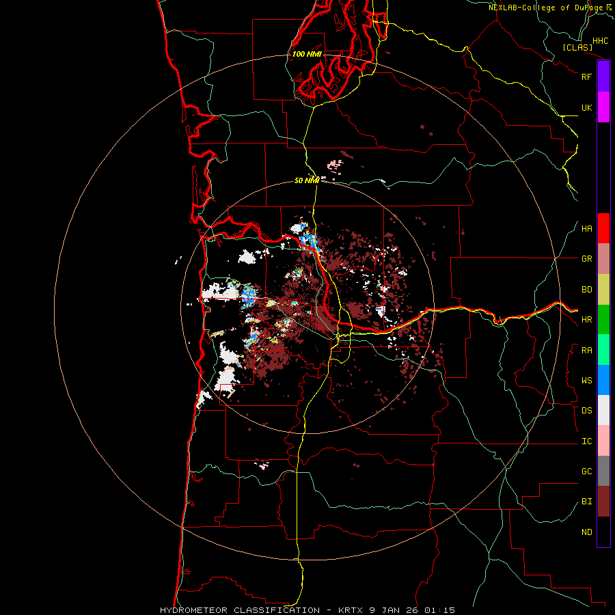
Task: Click the brown BI legend color swatch
Action: click(x=603, y=502)
